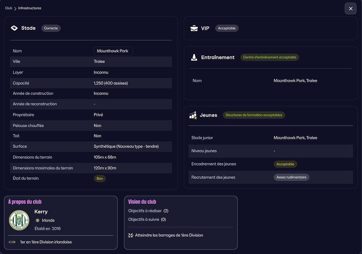Click the Toit row Non value
This screenshot has height=254, width=362.
point(97,136)
